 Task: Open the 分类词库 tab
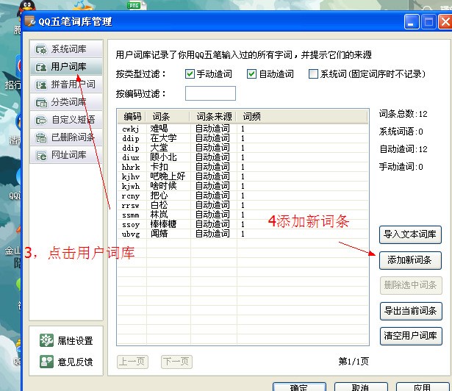pos(66,102)
